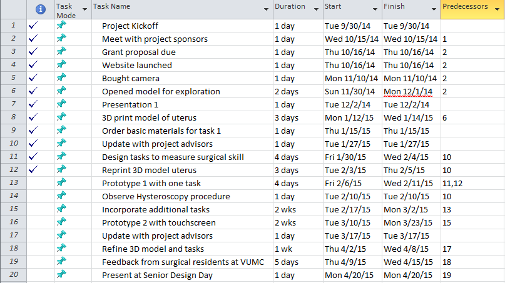
Task: Click the manual-schedule pin icon in row 5
Action: 61,78
